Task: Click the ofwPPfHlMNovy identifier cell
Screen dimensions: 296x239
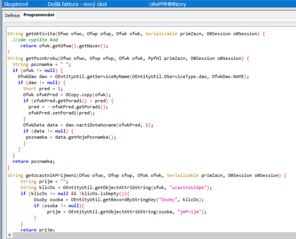Action: pyautogui.click(x=168, y=4)
